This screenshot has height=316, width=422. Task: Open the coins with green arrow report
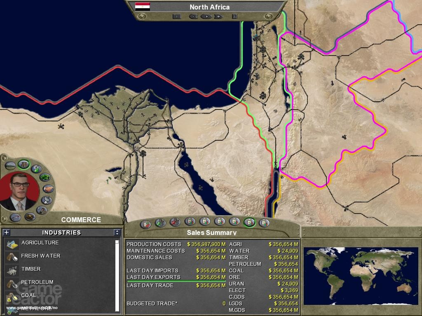(x=160, y=223)
